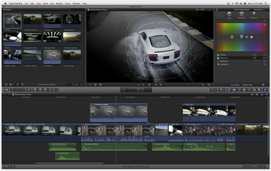Image resolution: width=271 pixels, height=171 pixels.
Task: Reset color board with curved arrow
Action: tap(265, 21)
